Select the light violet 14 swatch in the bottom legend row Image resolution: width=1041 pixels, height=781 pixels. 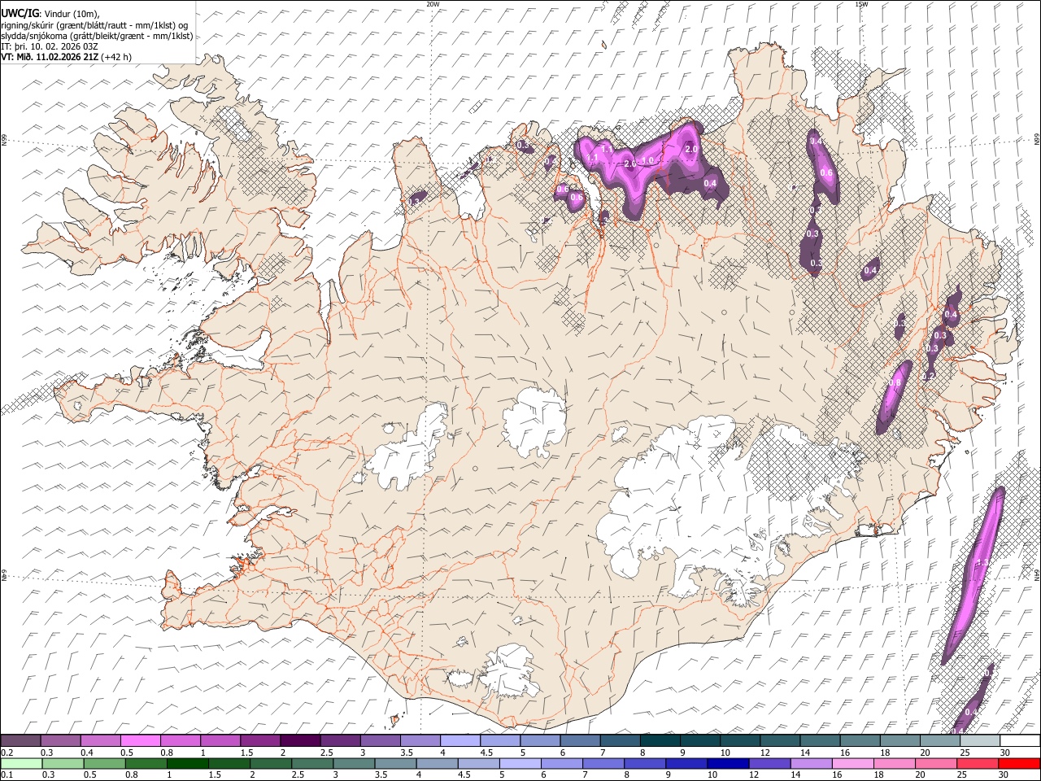(810, 763)
